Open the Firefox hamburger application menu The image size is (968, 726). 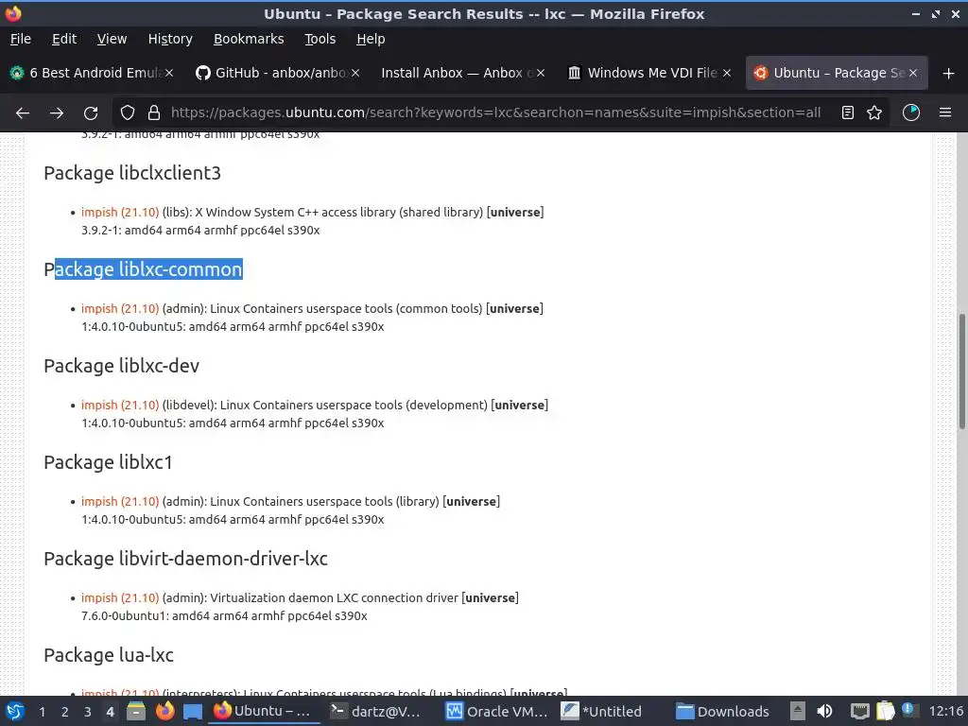(945, 113)
